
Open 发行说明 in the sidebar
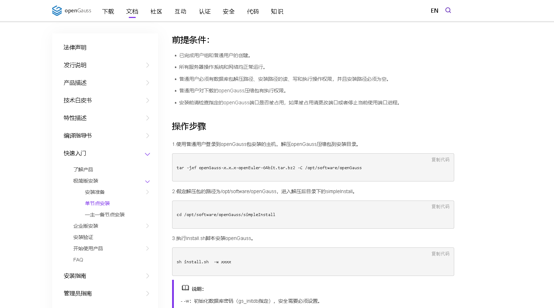[75, 65]
